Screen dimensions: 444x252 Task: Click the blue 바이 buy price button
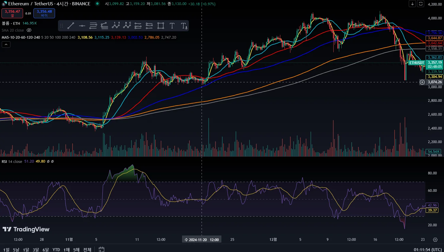coord(44,13)
